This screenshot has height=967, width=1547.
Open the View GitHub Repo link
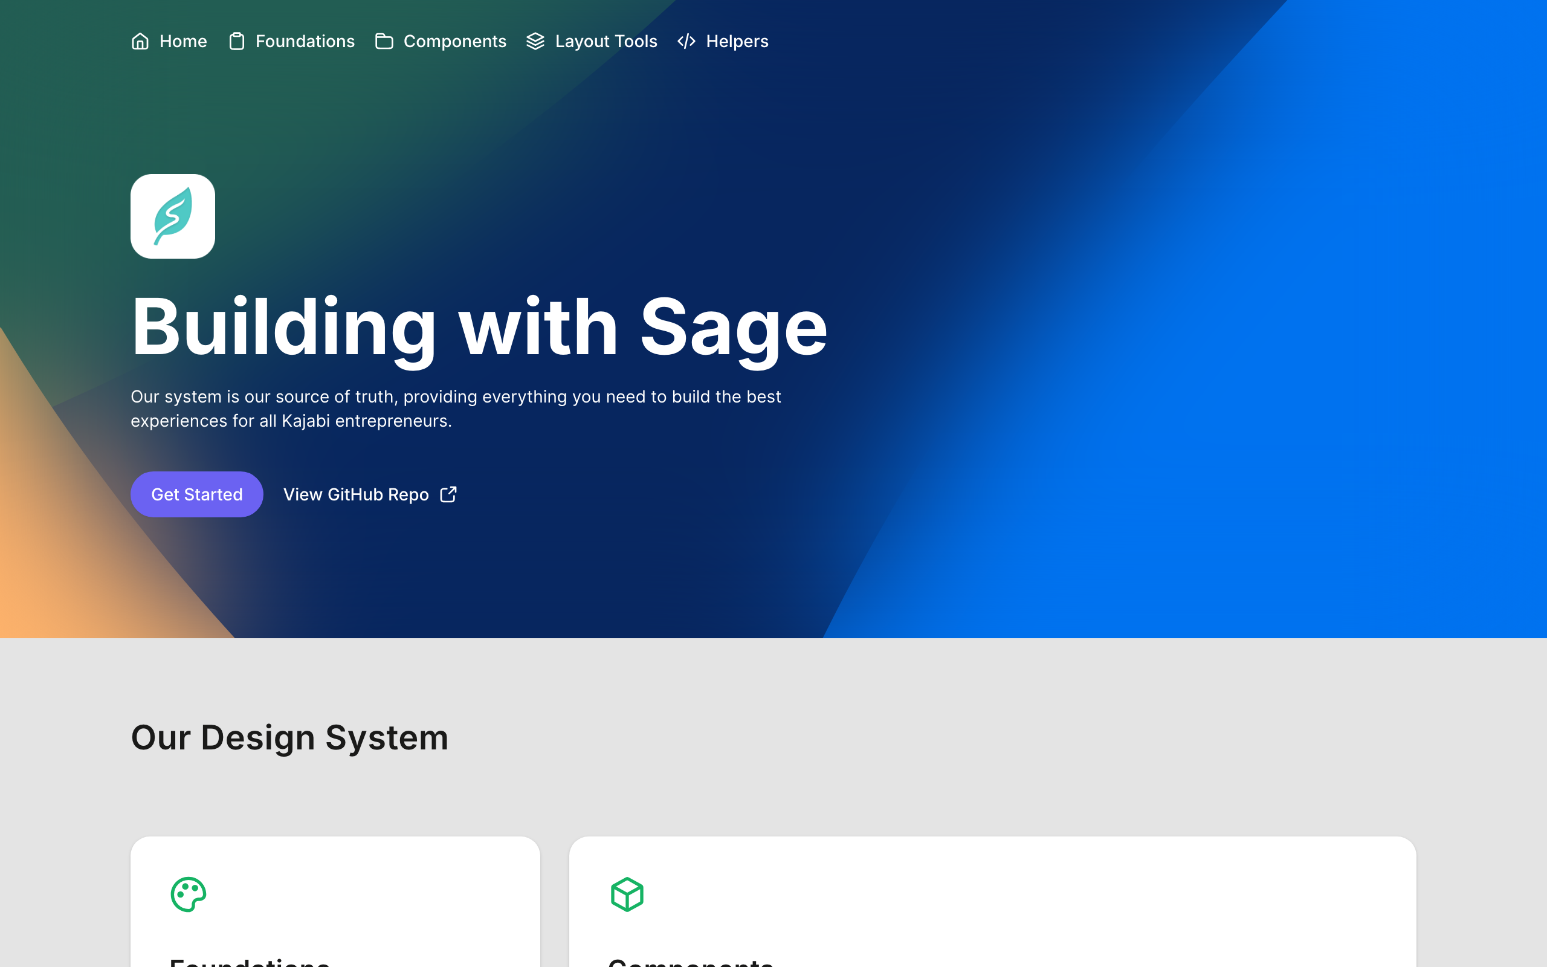[370, 494]
